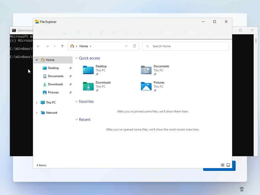This screenshot has height=195, width=260.
Task: Open the recent locations dropdown chevron
Action: [55, 46]
